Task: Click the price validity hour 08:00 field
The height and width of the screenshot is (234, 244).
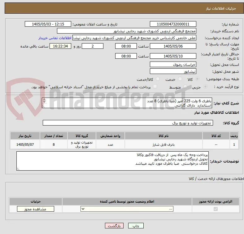Action: pos(126,56)
